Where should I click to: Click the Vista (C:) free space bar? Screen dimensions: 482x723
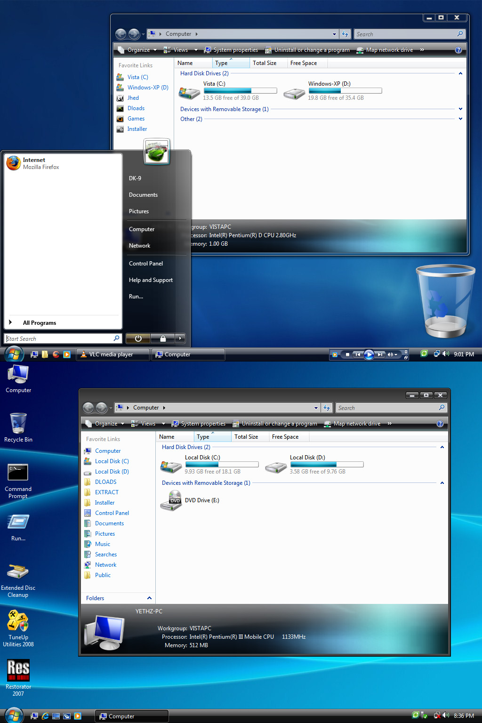pos(240,91)
